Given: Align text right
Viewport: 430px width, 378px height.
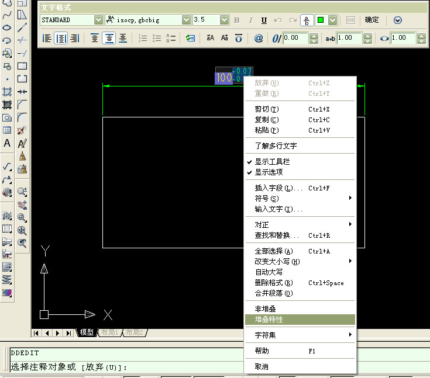Looking at the screenshot, I should click(75, 38).
